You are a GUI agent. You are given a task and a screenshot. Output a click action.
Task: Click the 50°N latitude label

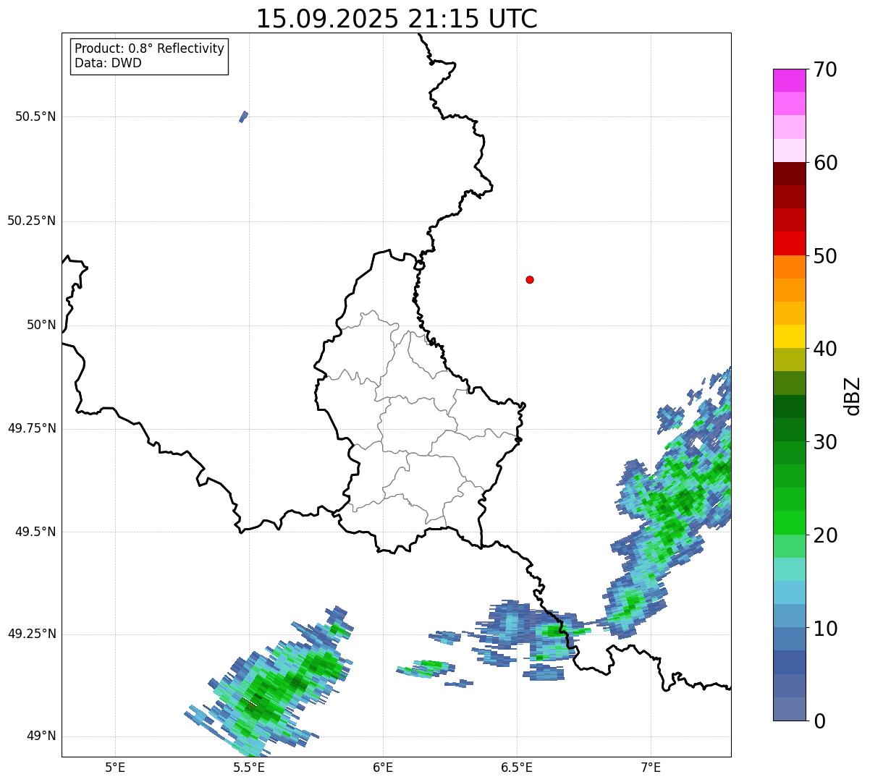tap(41, 325)
